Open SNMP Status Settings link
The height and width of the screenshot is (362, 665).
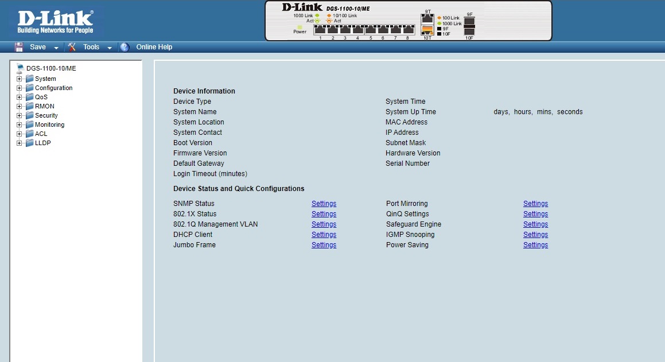tap(324, 204)
